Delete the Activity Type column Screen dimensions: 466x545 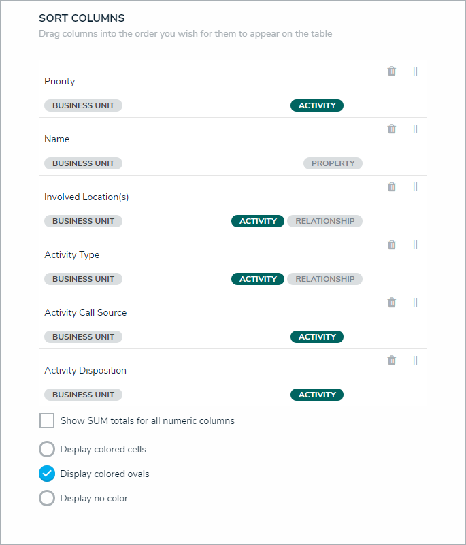(x=392, y=244)
